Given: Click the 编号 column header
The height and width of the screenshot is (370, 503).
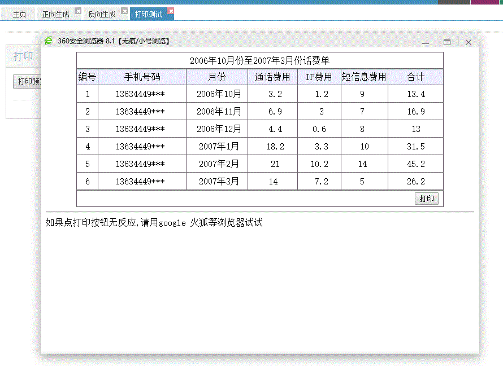Looking at the screenshot, I should pos(87,77).
